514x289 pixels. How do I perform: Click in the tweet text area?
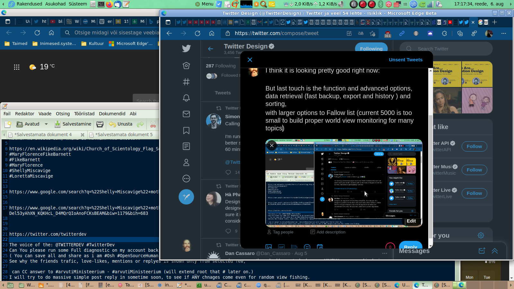click(341, 100)
